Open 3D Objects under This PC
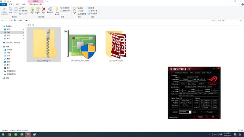This screenshot has width=244, height=137. pos(8,50)
